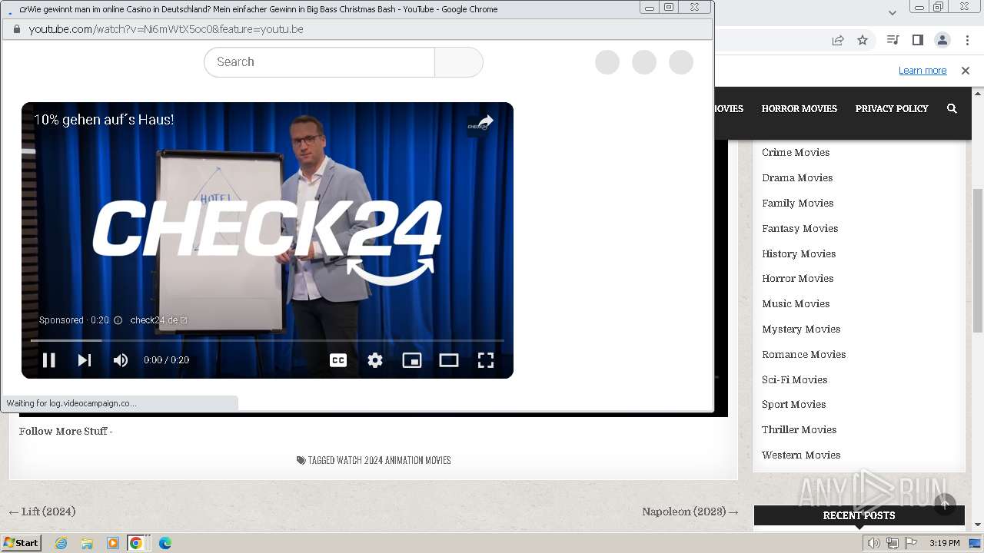Open Drama Movies category
984x553 pixels.
pyautogui.click(x=797, y=178)
